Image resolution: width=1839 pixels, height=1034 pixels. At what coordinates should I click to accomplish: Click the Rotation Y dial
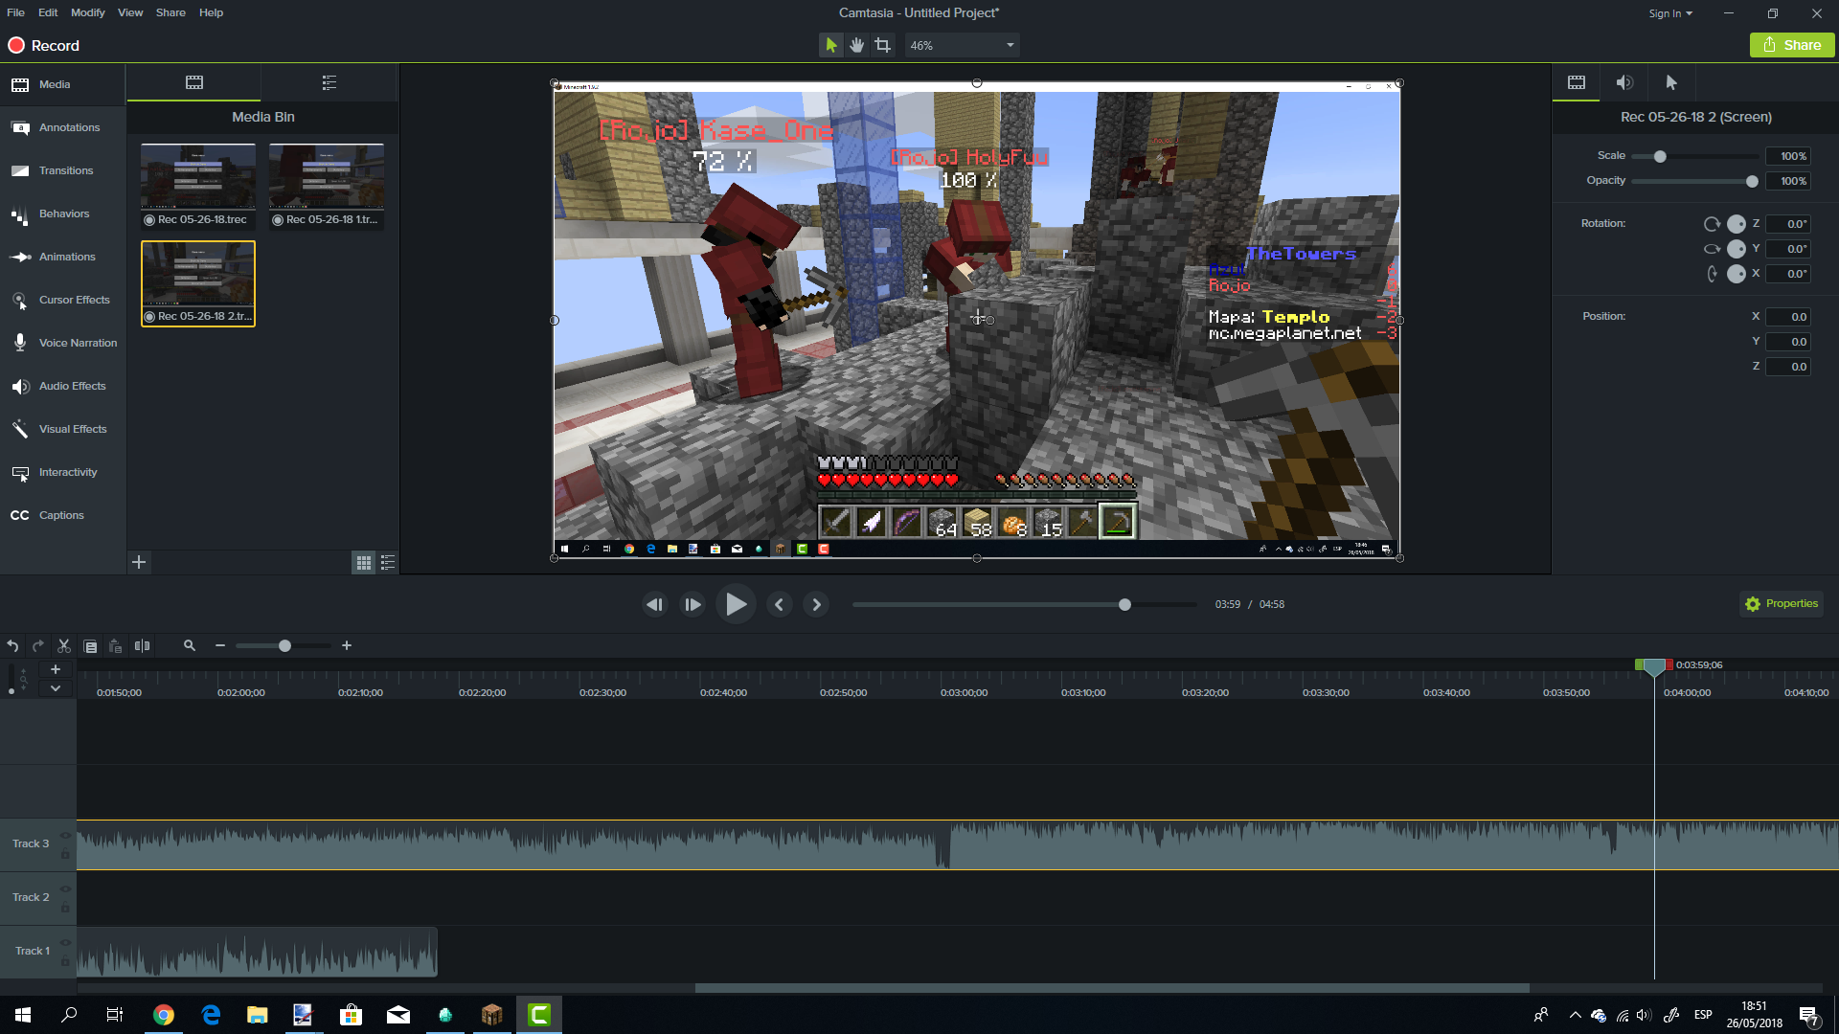(x=1737, y=249)
